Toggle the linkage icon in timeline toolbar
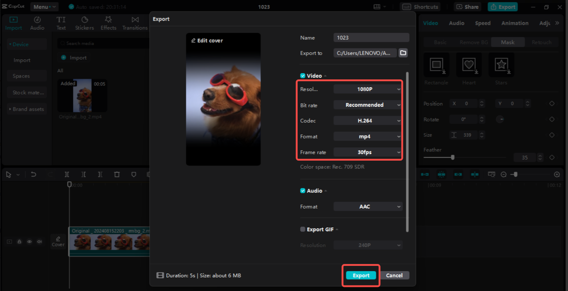 (x=458, y=175)
